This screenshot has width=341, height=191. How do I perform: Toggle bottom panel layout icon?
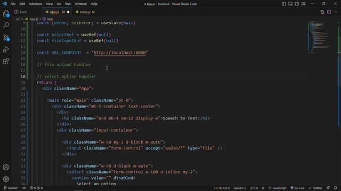[x=290, y=4]
